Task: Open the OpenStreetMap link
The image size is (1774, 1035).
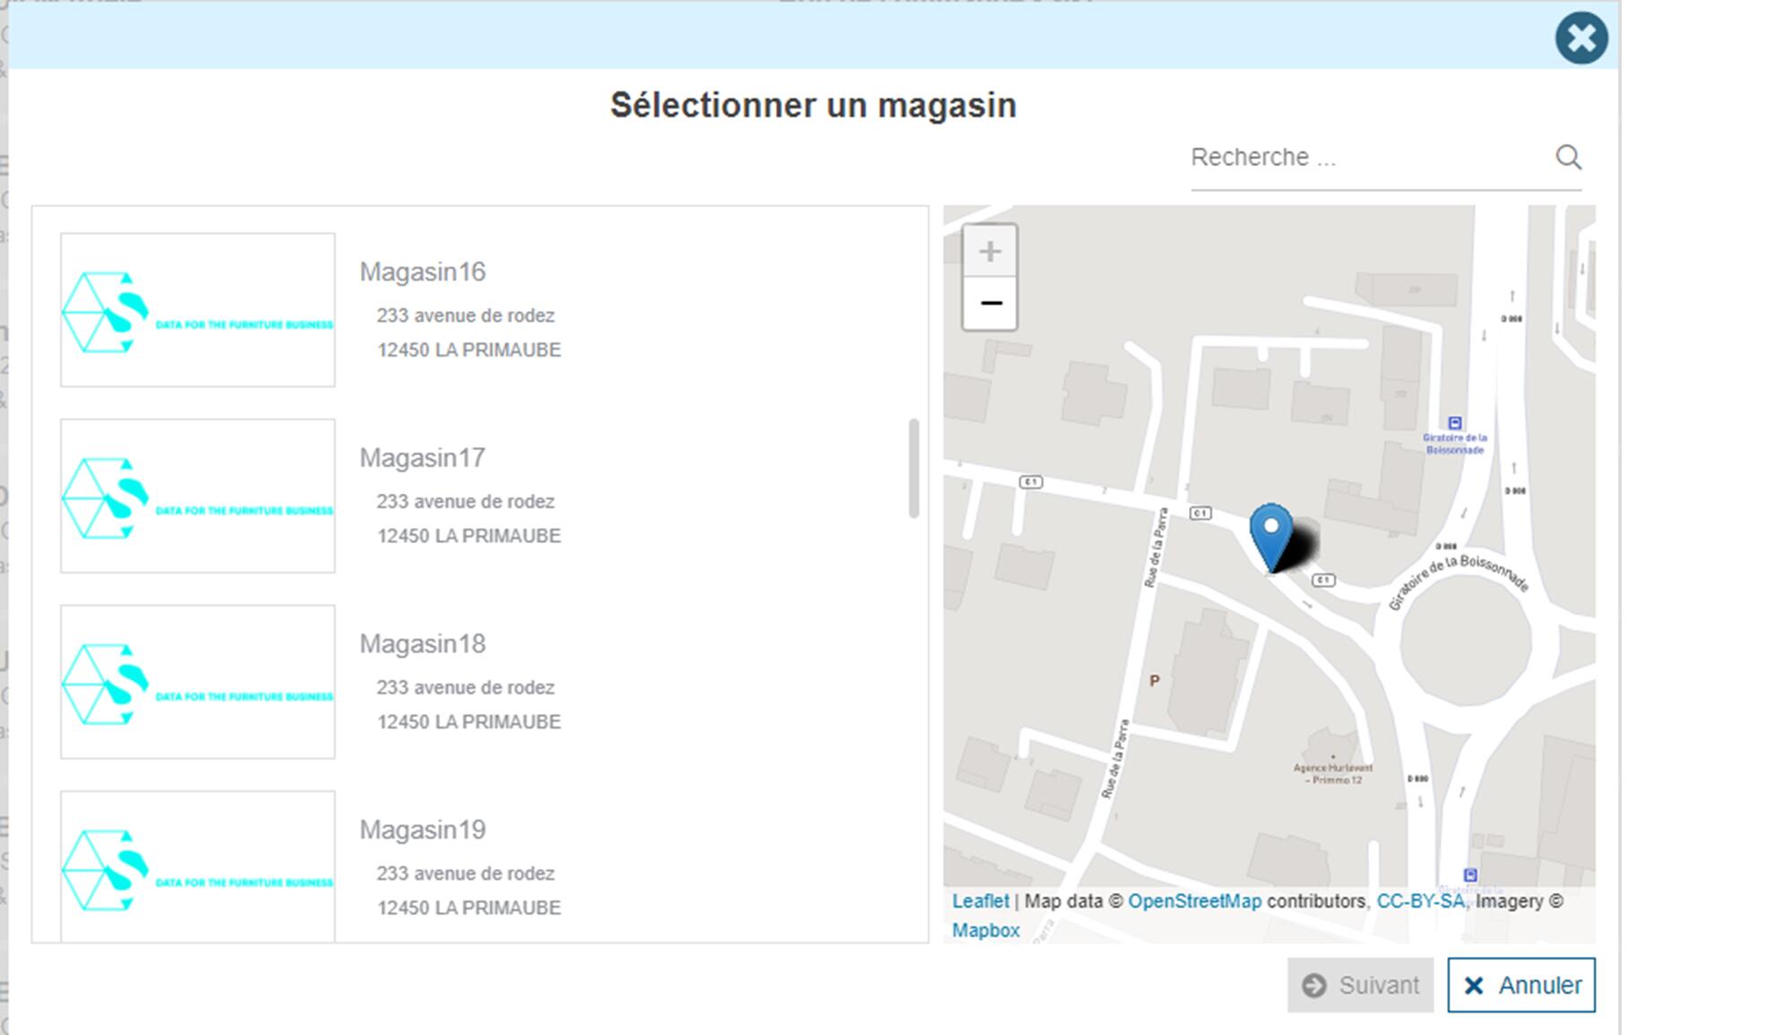Action: pos(1193,901)
